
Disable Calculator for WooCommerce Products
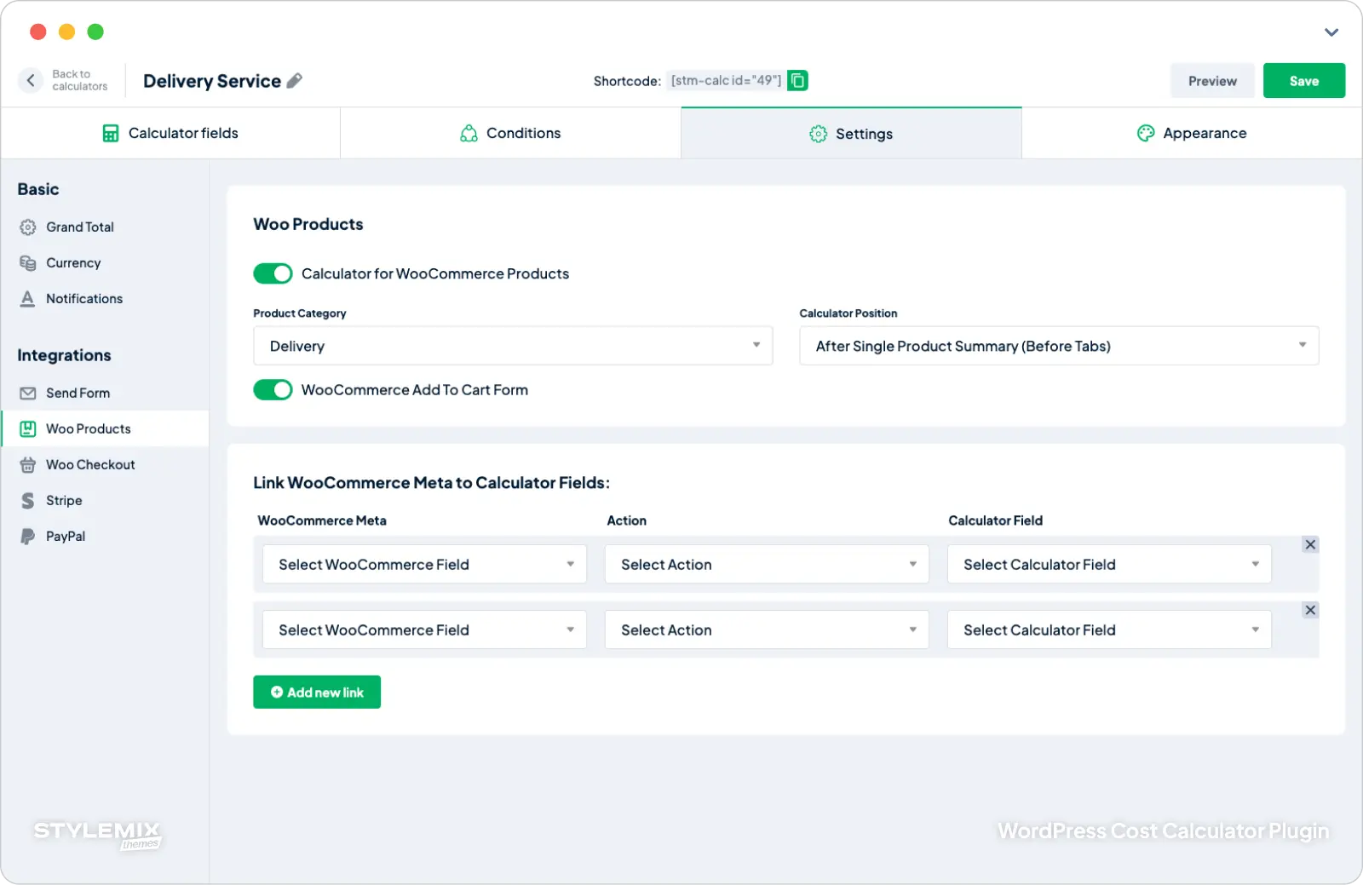[273, 273]
